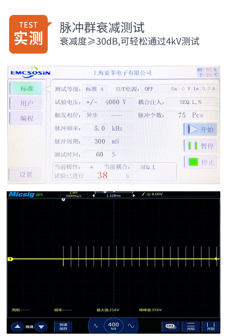This screenshot has width=228, height=336.
Task: Click the CH1 channel button
Action: (170, 326)
